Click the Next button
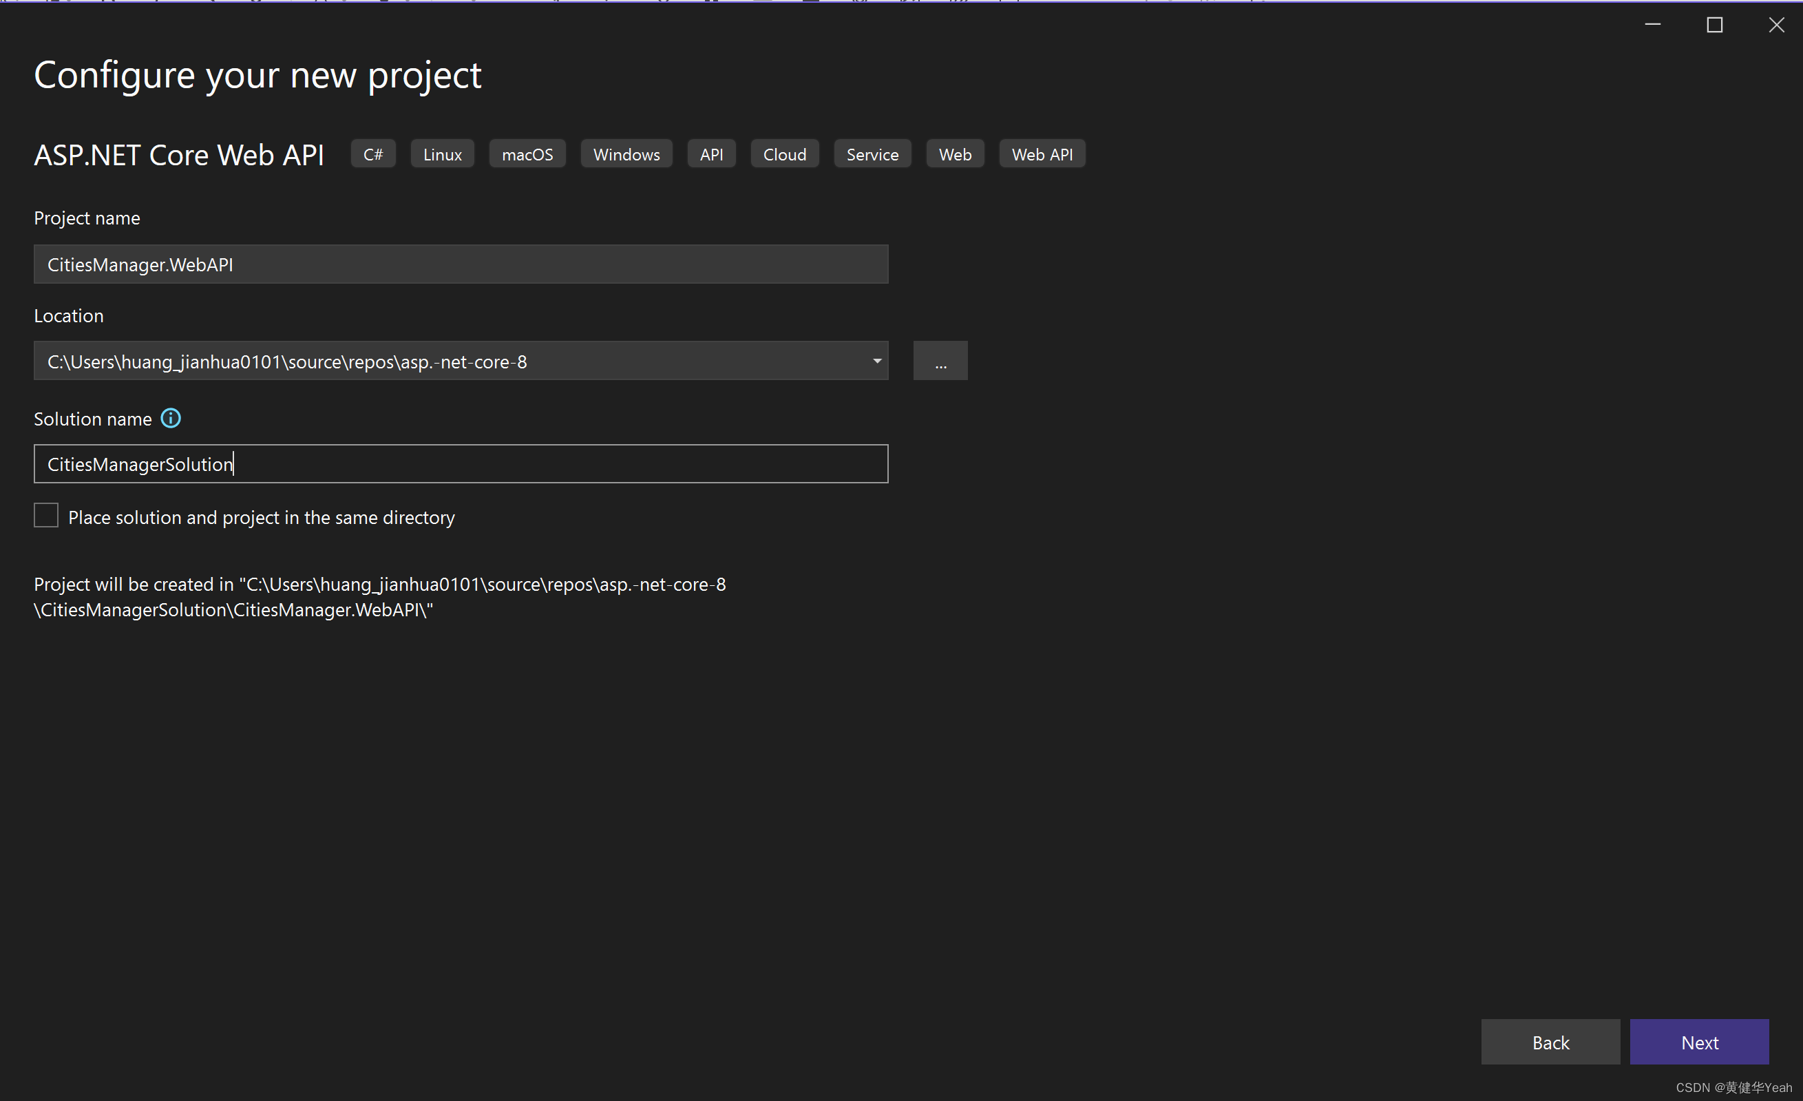Image resolution: width=1803 pixels, height=1101 pixels. tap(1700, 1042)
